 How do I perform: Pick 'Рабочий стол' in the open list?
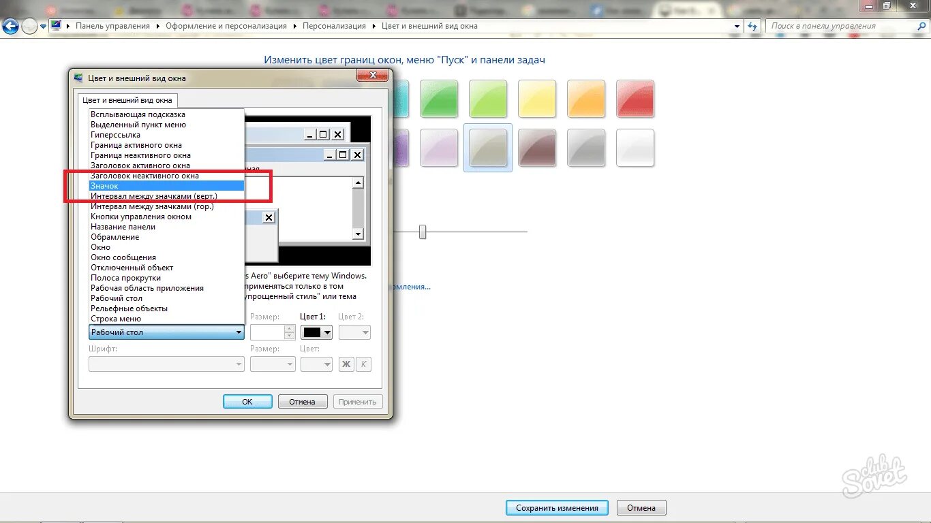tap(166, 298)
